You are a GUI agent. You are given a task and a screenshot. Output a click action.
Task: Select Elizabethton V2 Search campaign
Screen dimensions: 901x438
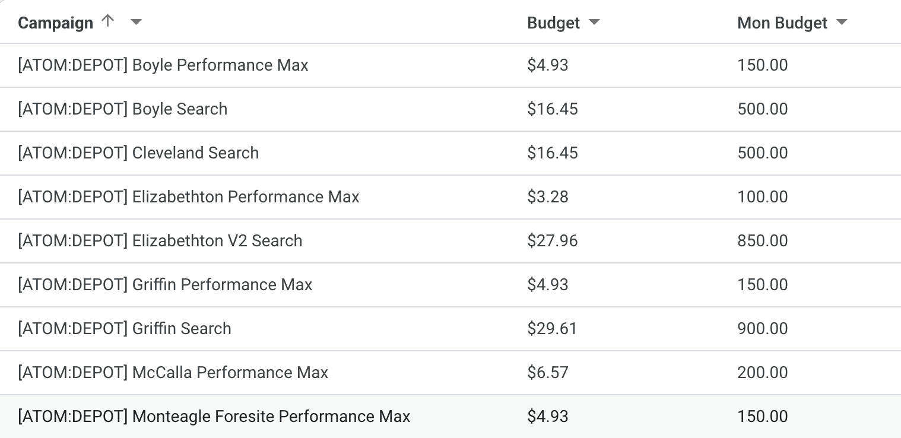[160, 241]
